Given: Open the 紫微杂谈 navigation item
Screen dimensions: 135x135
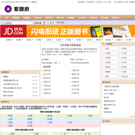Looking at the screenshot, I should click(115, 18).
